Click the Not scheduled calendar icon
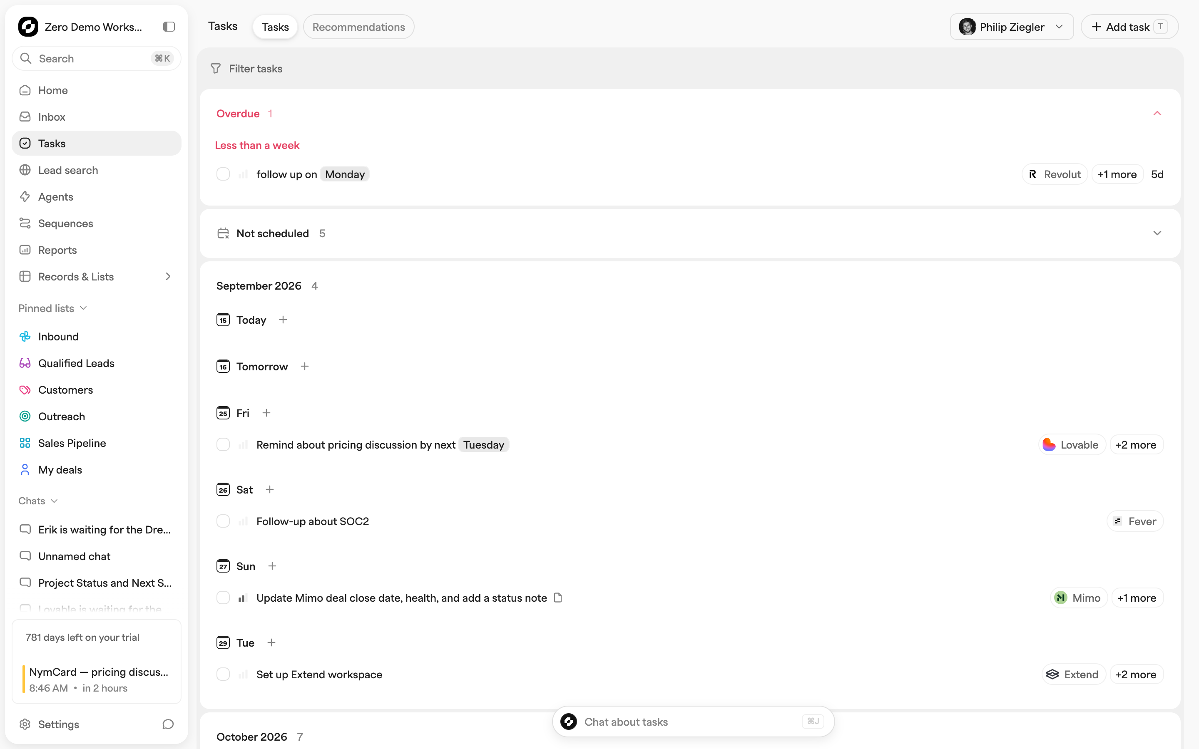1199x749 pixels. coord(223,233)
